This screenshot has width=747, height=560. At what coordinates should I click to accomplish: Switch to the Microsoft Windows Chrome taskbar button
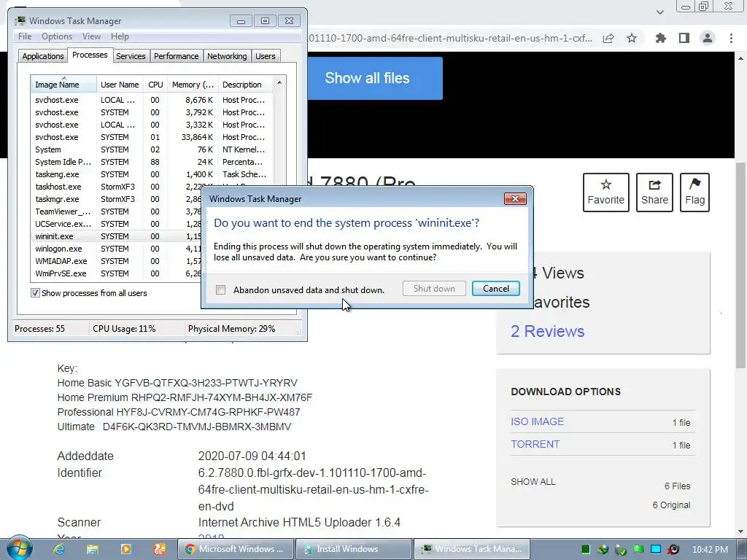[x=236, y=549]
